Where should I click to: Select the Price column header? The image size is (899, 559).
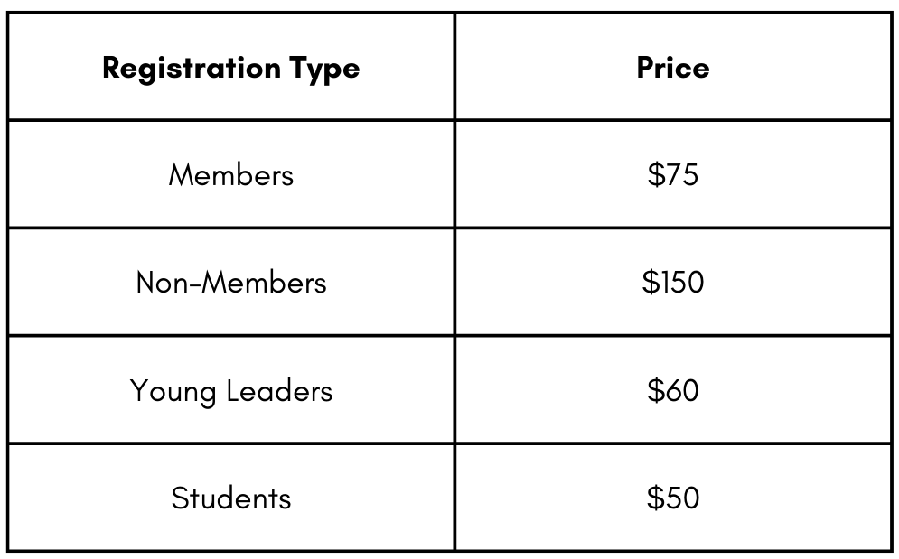(x=673, y=67)
